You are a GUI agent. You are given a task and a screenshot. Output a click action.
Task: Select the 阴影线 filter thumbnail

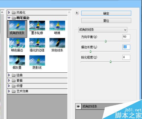tap(37, 60)
